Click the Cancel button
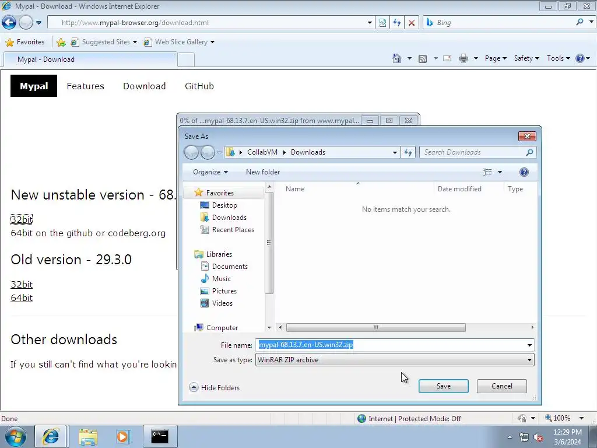The image size is (597, 448). pos(502,386)
